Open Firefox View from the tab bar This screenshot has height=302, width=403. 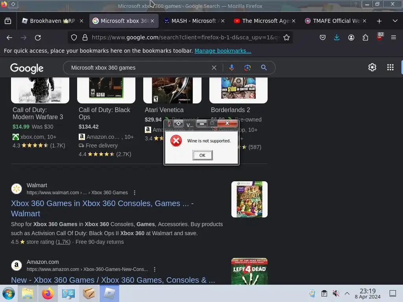pyautogui.click(x=8, y=21)
